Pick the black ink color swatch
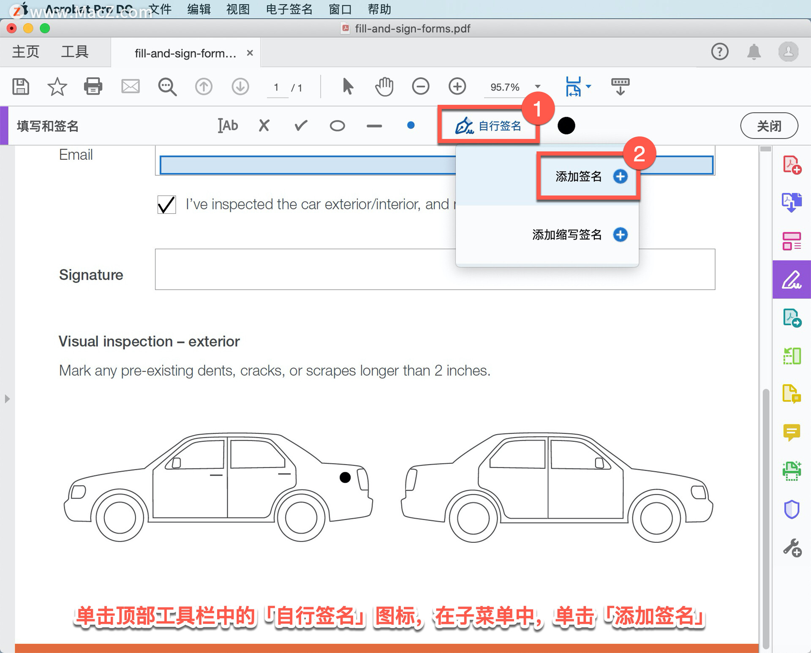The width and height of the screenshot is (811, 653). click(566, 125)
